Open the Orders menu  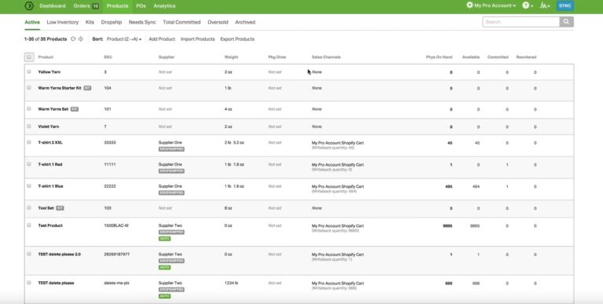click(82, 6)
